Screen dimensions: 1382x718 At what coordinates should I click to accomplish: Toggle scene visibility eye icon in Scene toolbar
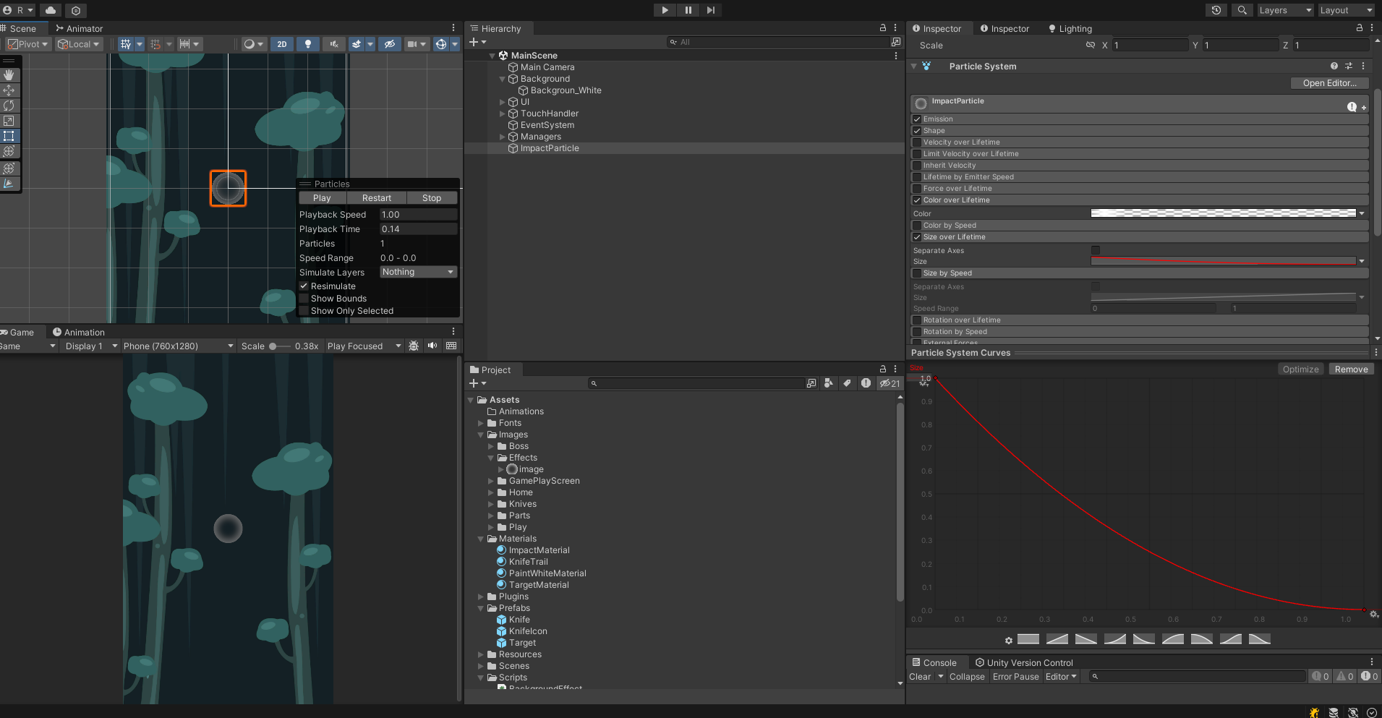389,44
